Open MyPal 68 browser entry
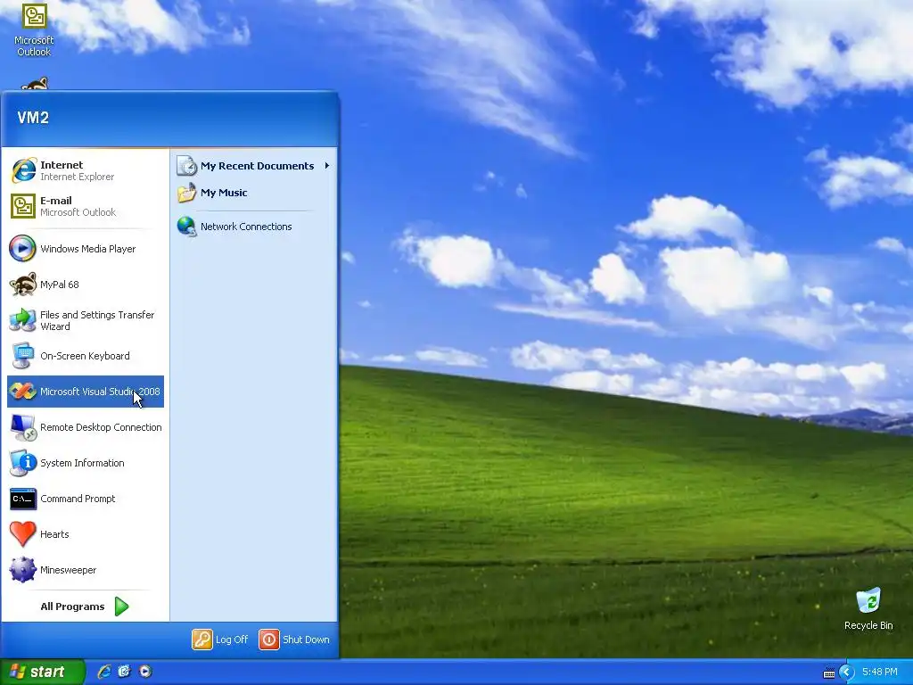The image size is (913, 685). pos(86,285)
